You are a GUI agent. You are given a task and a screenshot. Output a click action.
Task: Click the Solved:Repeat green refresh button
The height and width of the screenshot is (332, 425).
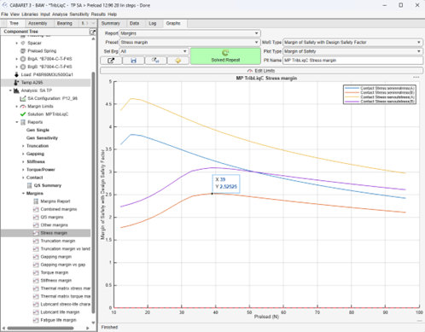[225, 55]
